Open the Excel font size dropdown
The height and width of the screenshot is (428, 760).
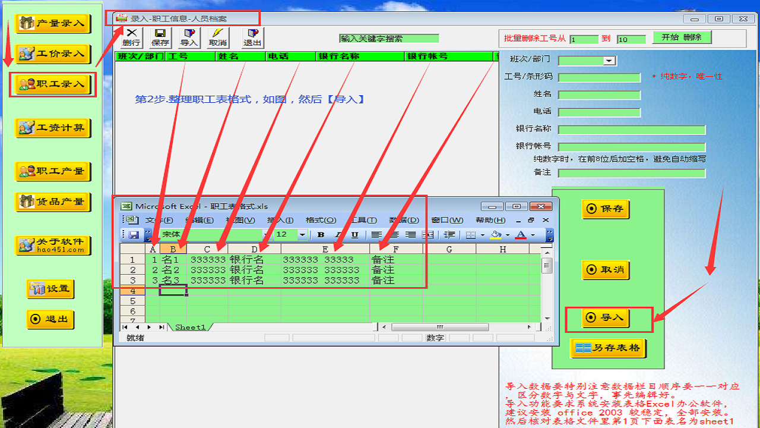[x=302, y=235]
